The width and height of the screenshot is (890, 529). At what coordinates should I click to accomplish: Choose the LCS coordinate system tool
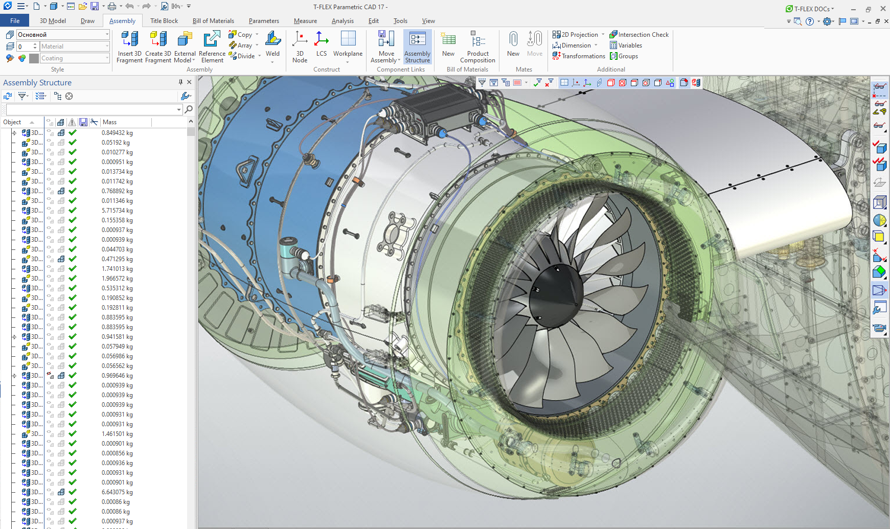tap(322, 43)
